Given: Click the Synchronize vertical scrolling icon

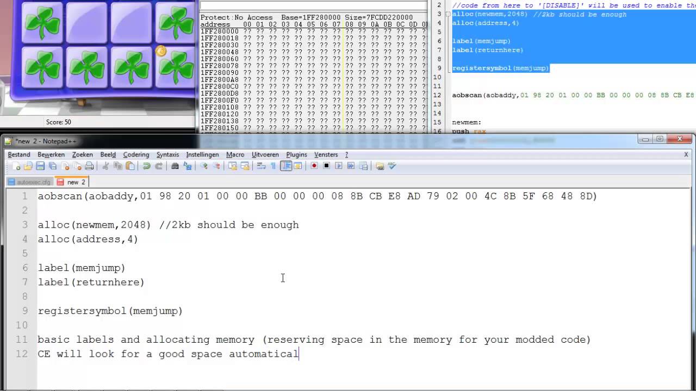Looking at the screenshot, I should (233, 166).
